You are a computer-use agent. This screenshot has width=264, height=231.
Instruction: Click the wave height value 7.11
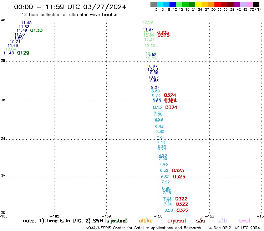161,143
